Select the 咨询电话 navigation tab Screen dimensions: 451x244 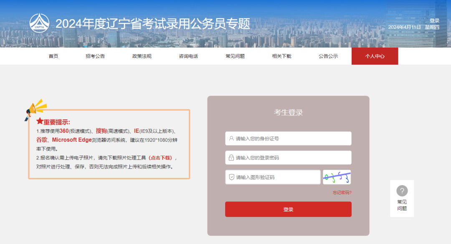(188, 56)
